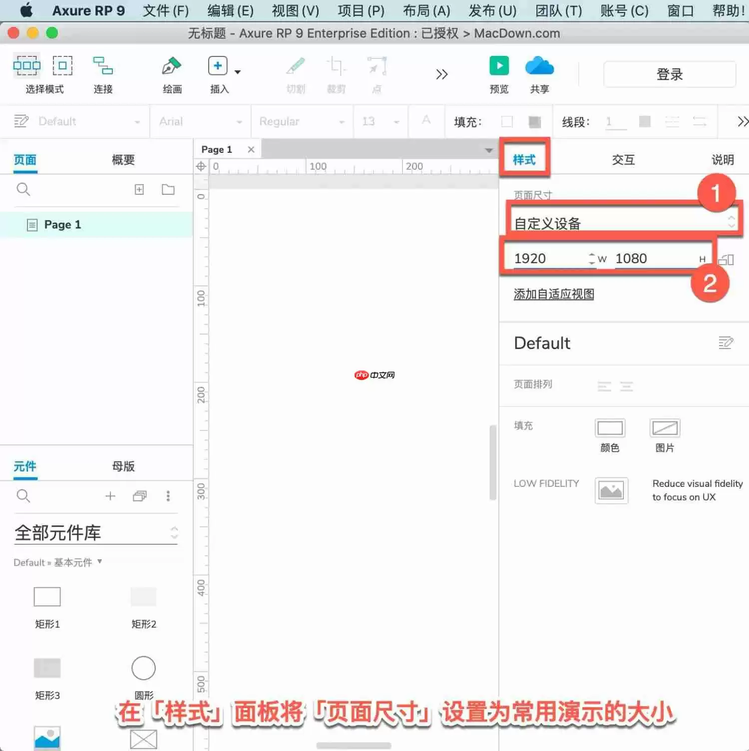Click the search magnifier in pages panel
This screenshot has height=751, width=749.
coord(23,190)
